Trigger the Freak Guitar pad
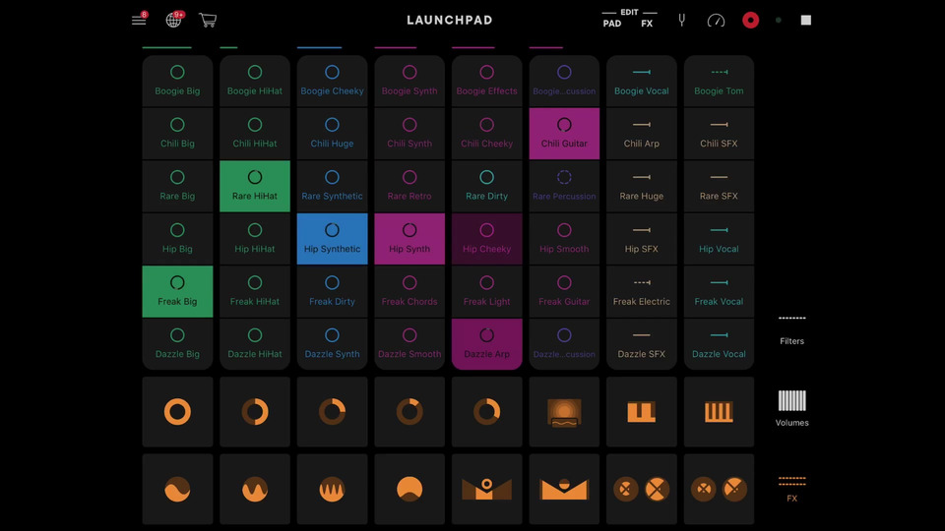 pyautogui.click(x=564, y=291)
